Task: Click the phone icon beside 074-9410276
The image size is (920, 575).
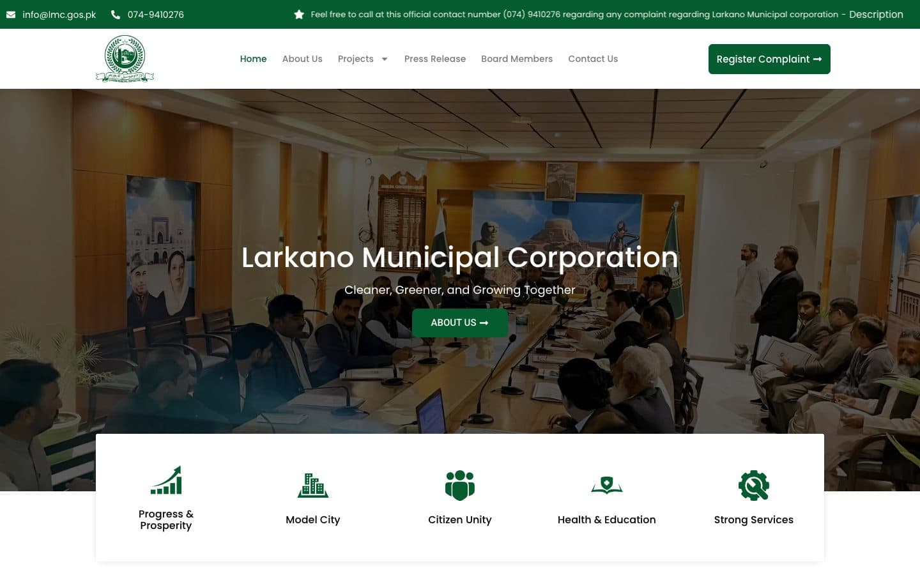Action: pyautogui.click(x=116, y=14)
